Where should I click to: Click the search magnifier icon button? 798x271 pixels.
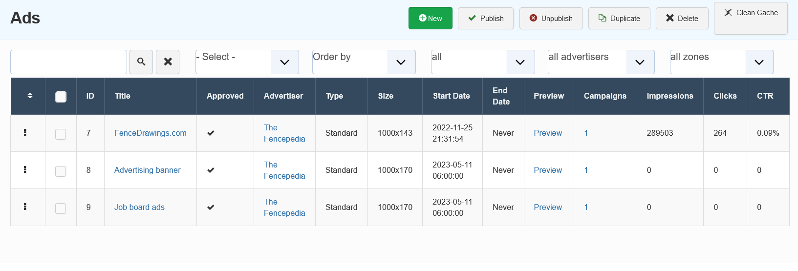click(141, 62)
